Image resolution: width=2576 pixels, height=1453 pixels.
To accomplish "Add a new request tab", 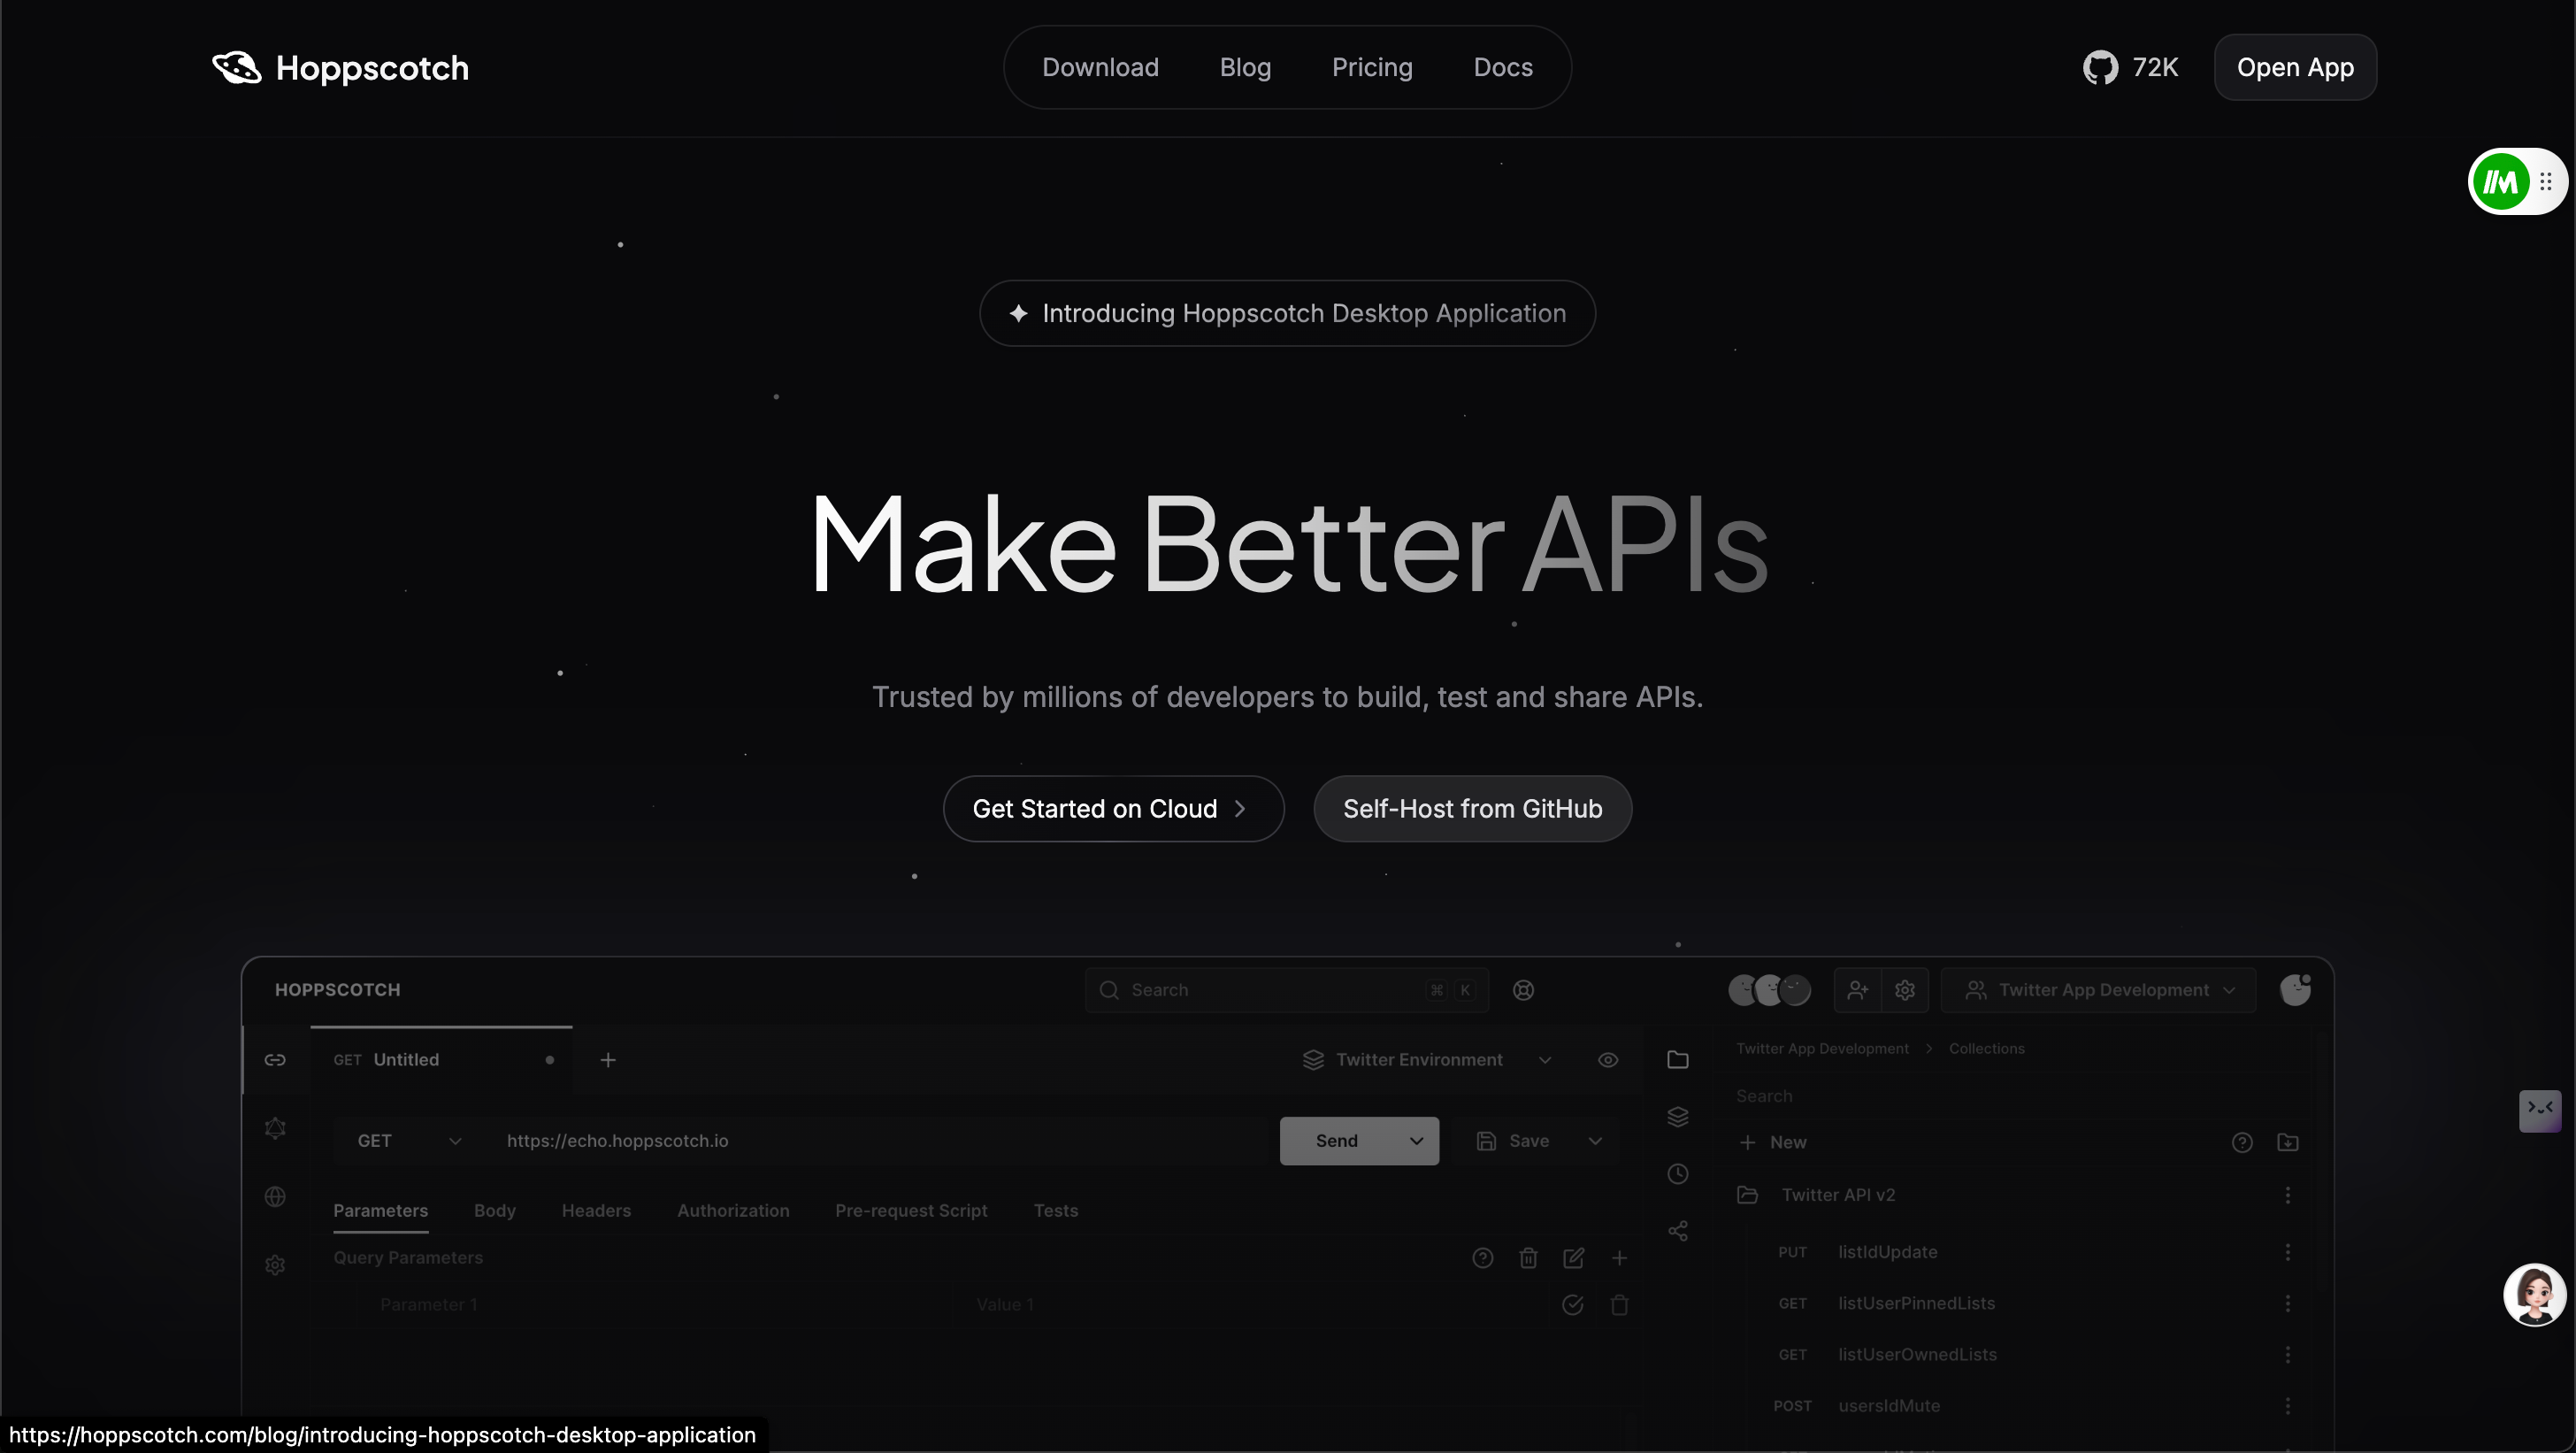I will click(608, 1060).
